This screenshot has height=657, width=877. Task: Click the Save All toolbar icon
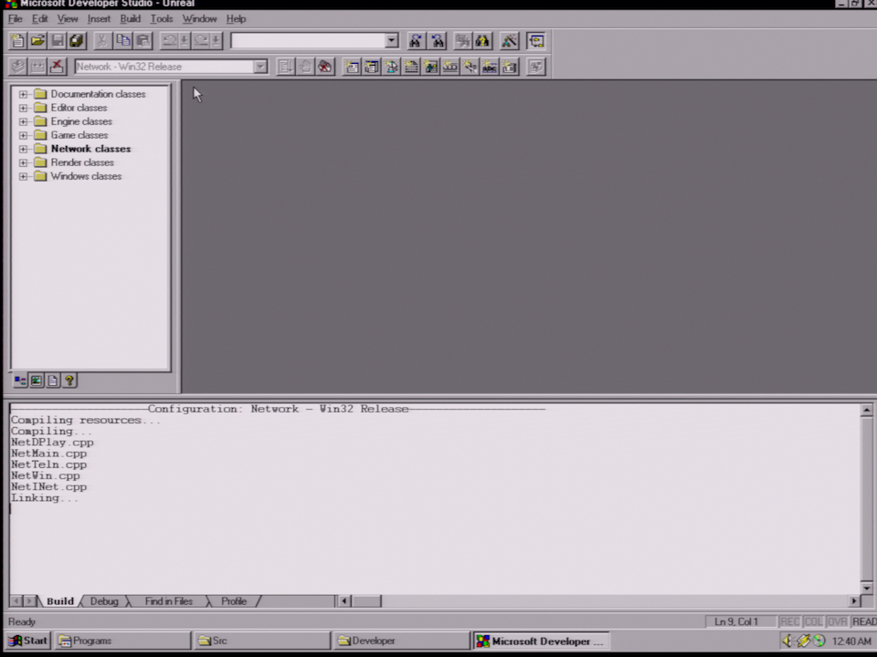[77, 41]
